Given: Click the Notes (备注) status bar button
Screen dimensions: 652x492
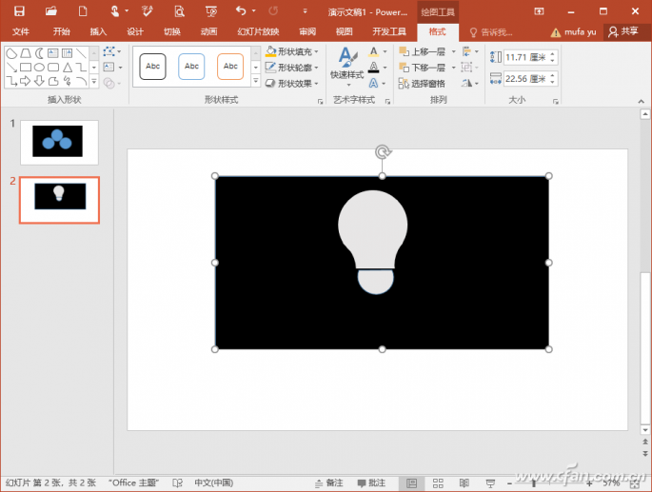Looking at the screenshot, I should [329, 482].
